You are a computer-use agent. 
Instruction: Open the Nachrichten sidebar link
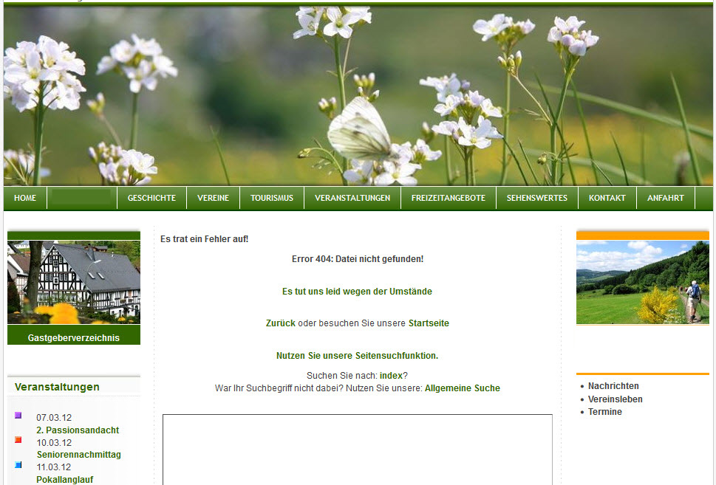(x=613, y=386)
